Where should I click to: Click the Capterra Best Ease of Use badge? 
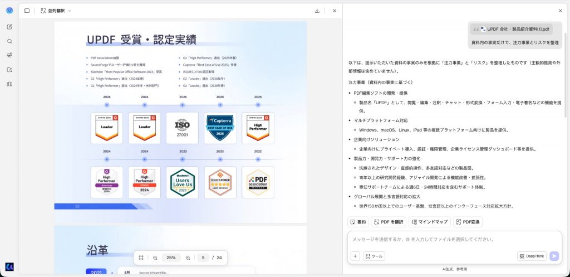point(220,128)
